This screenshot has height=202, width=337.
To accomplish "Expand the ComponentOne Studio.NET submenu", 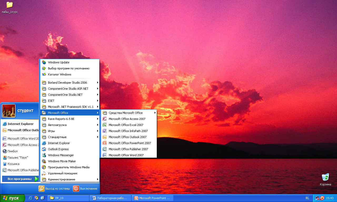I will 70,95.
